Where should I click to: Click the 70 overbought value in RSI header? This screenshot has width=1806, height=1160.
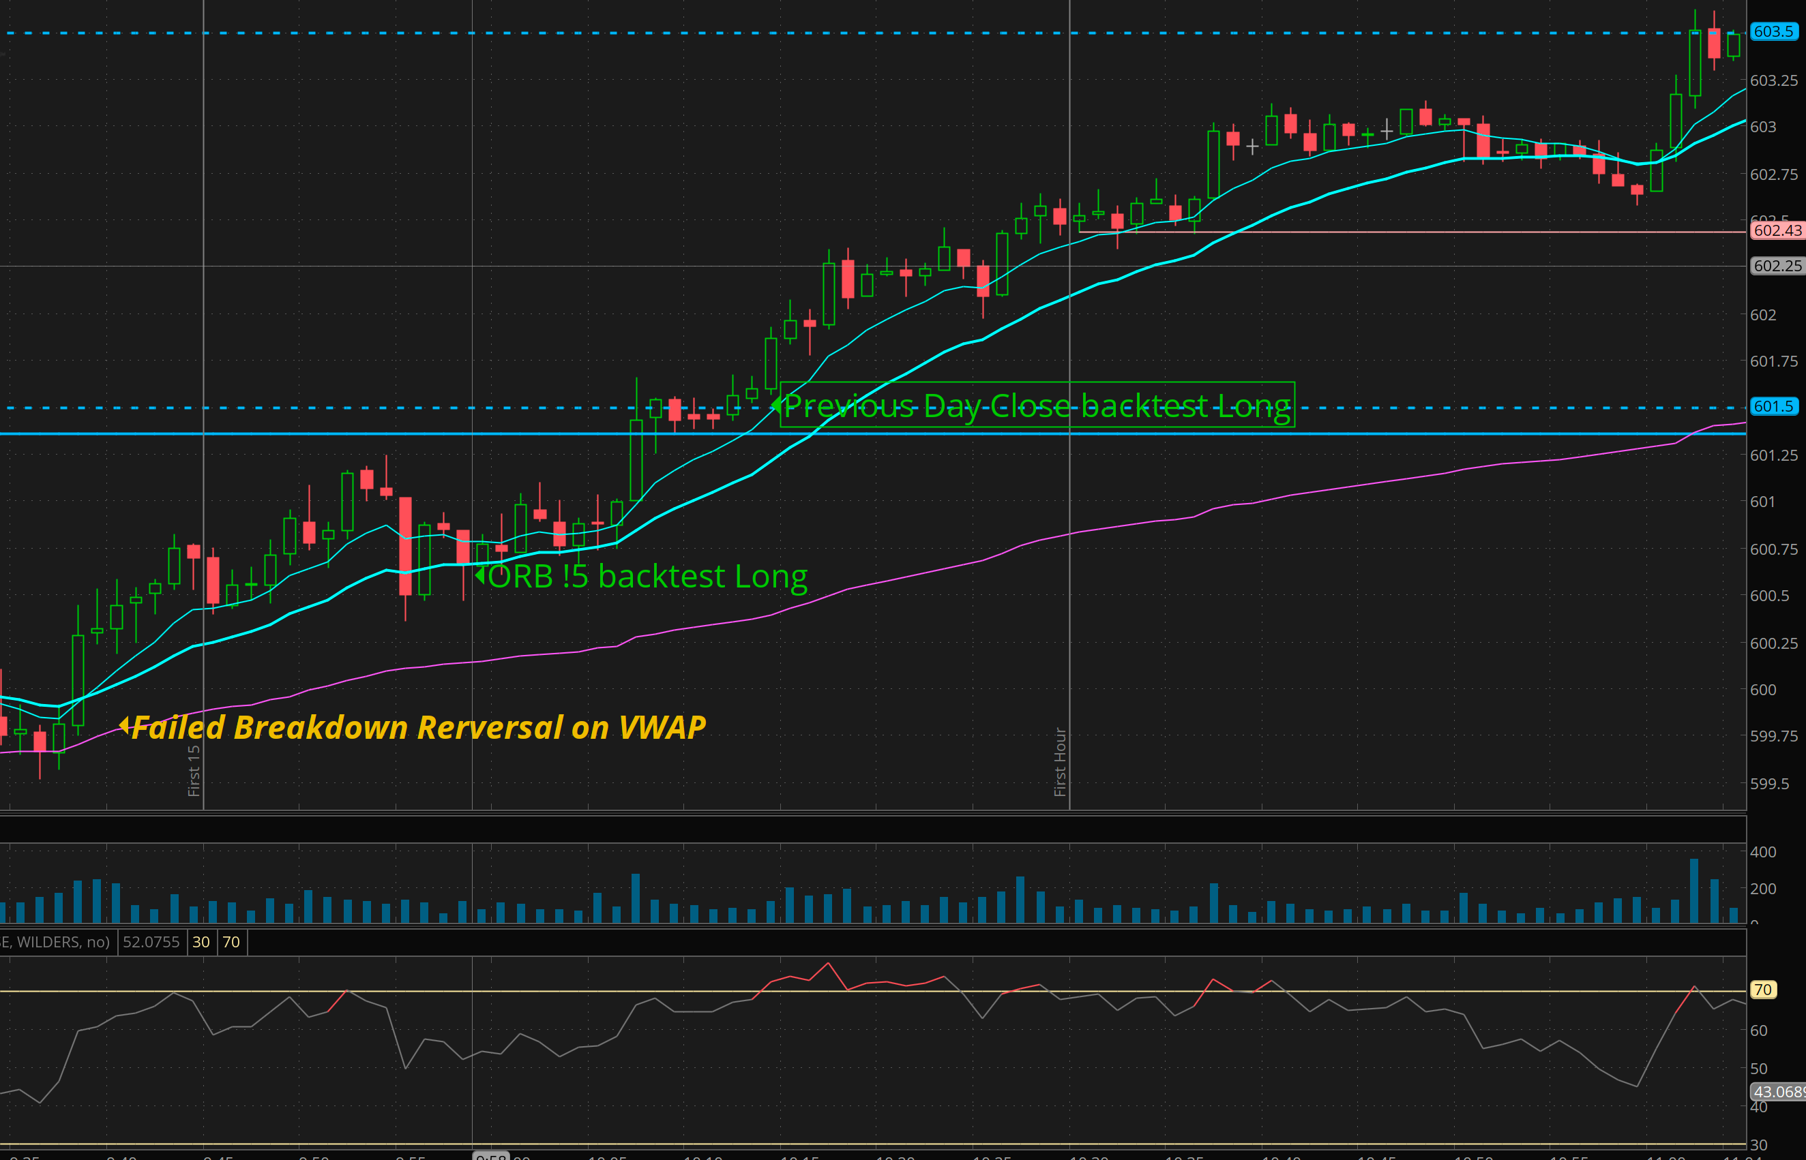[231, 943]
